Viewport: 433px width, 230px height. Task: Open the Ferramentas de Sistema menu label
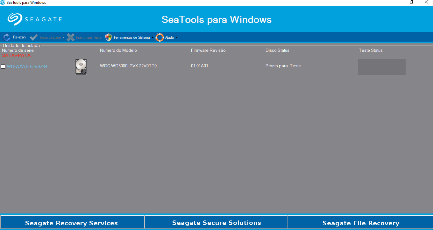[132, 37]
